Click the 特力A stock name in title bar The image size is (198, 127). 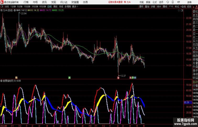coord(127,2)
